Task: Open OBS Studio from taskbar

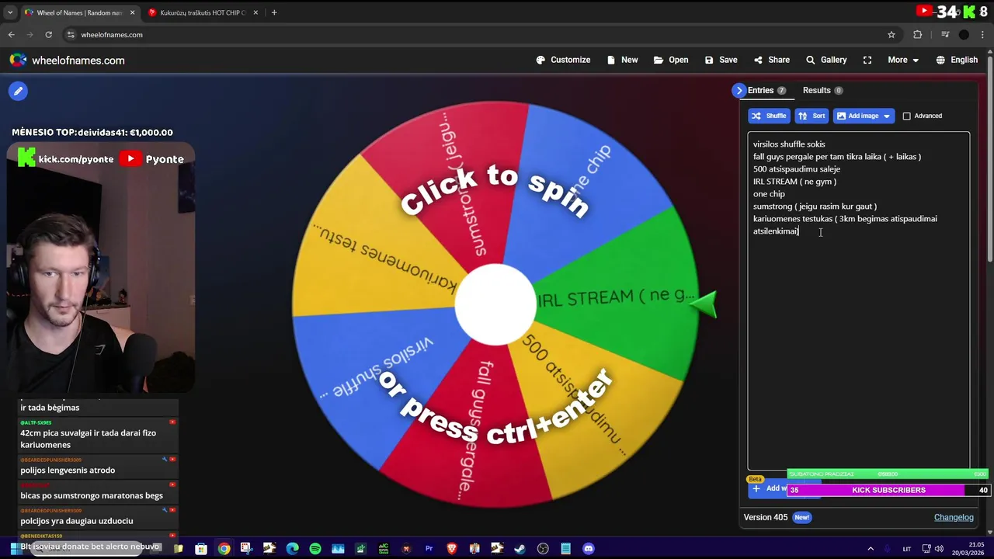Action: point(543,549)
